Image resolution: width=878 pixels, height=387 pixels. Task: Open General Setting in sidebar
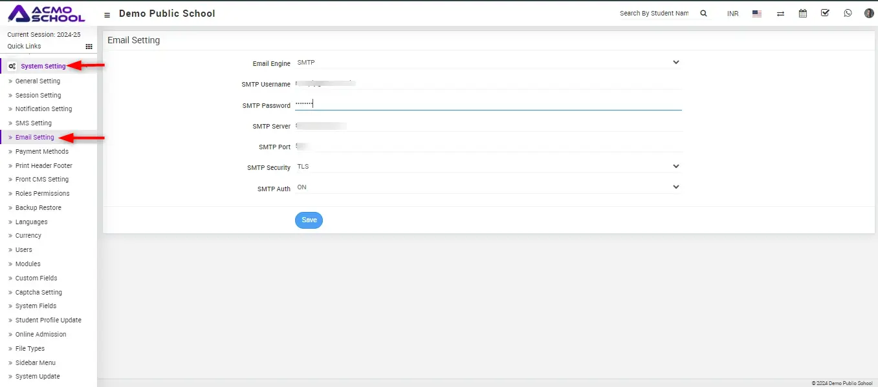(x=38, y=81)
